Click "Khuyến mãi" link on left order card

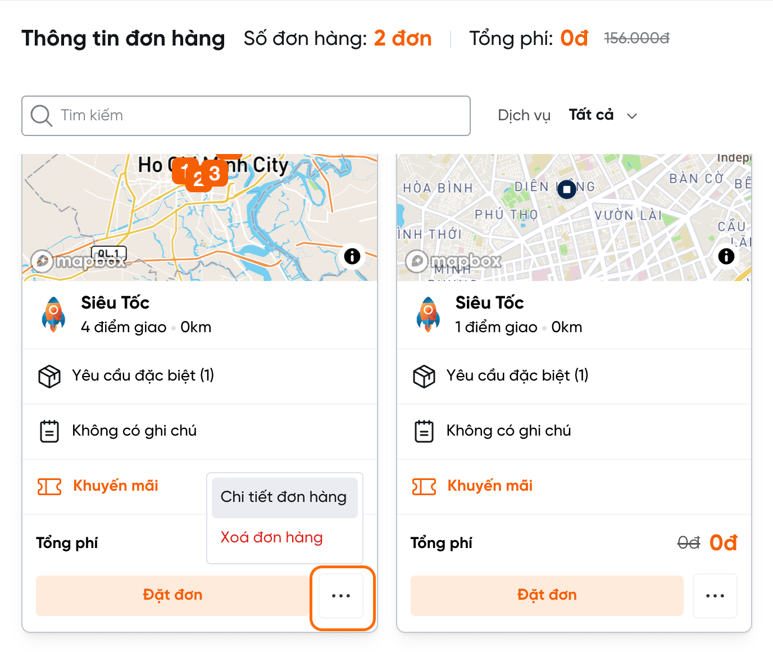click(x=115, y=486)
